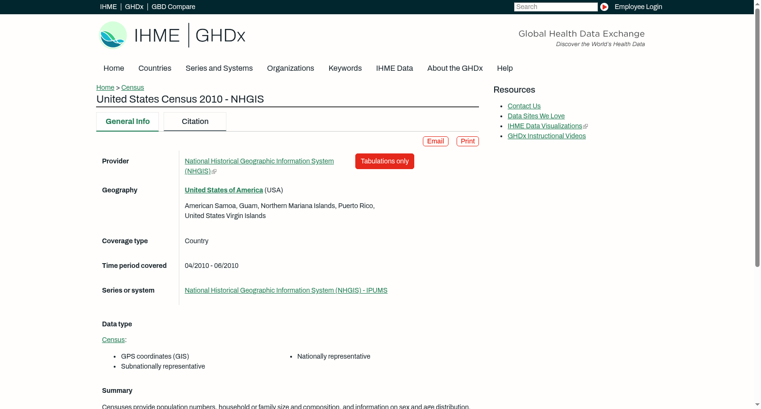Viewport: 761px width, 409px height.
Task: Click the GPS coordinates (GIS) list item
Action: 155,356
